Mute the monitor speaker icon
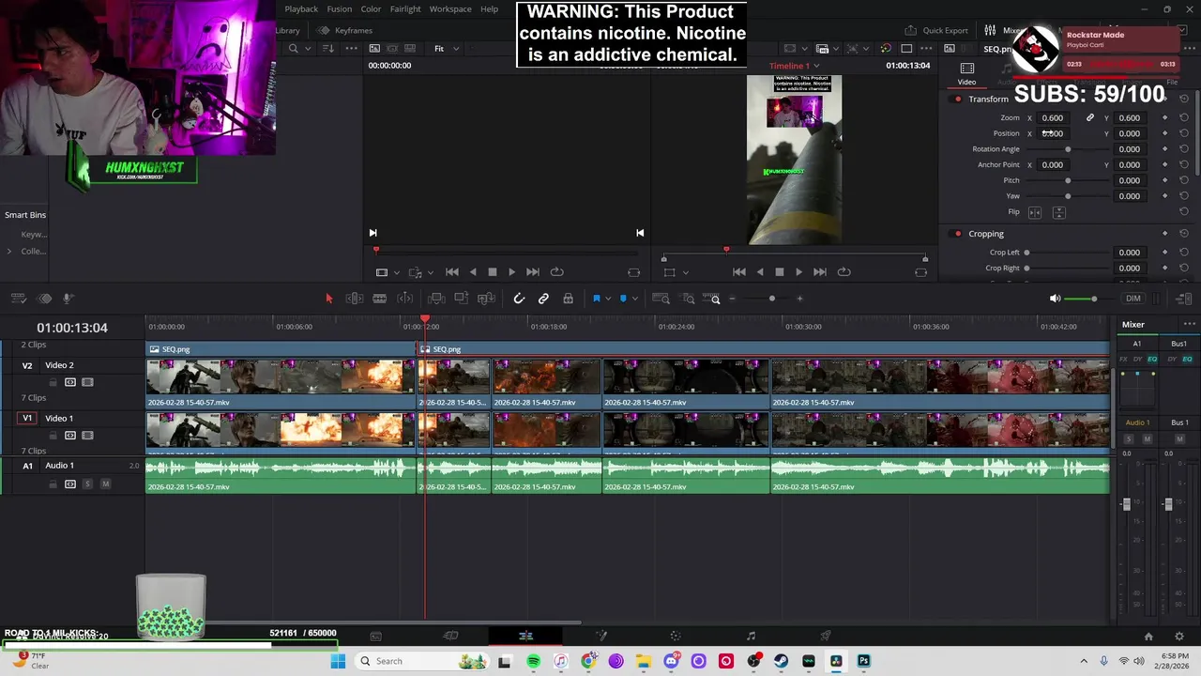Screen dimensions: 1201x676 1055,299
